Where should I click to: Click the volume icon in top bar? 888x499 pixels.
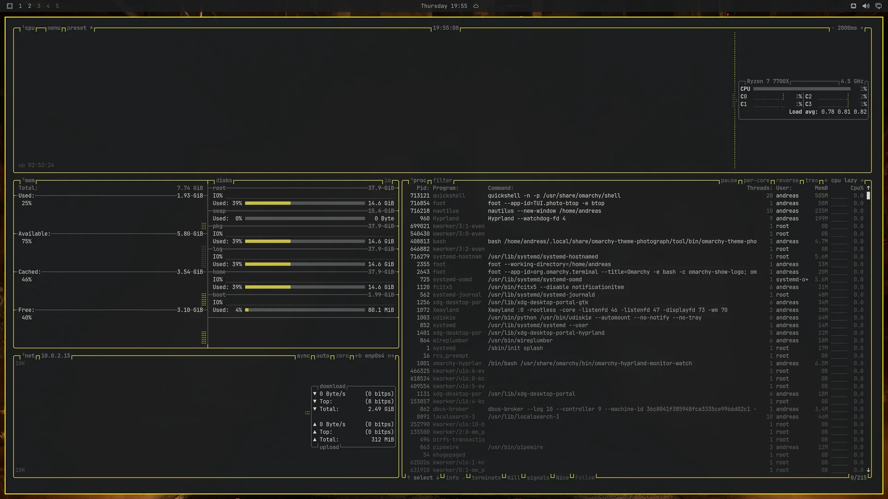pos(866,6)
